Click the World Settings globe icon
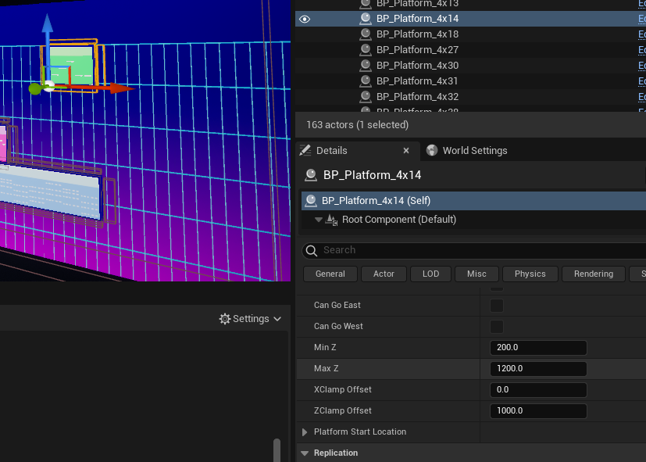Image resolution: width=646 pixels, height=462 pixels. click(x=432, y=150)
